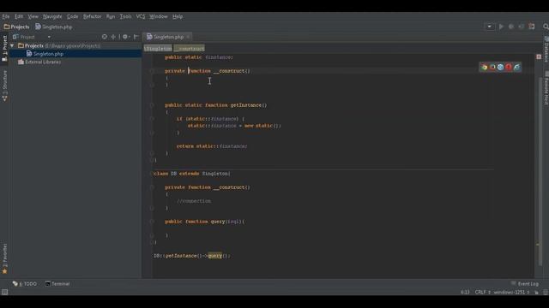Toggle the Remote Host tool window
This screenshot has height=308, width=549.
pos(546,89)
